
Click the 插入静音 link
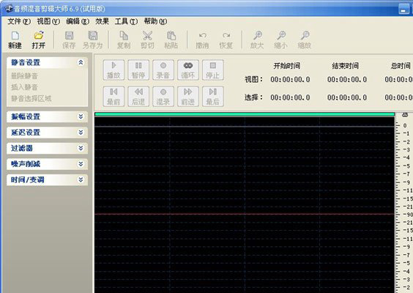pos(24,87)
